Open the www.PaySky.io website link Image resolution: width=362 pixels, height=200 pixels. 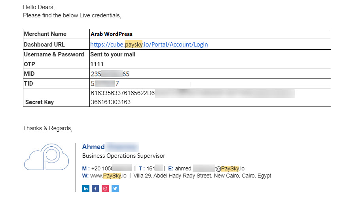coord(108,176)
